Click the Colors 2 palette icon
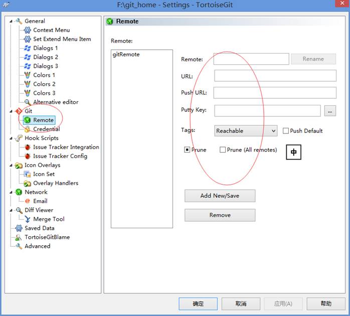The height and width of the screenshot is (316, 350). point(27,84)
